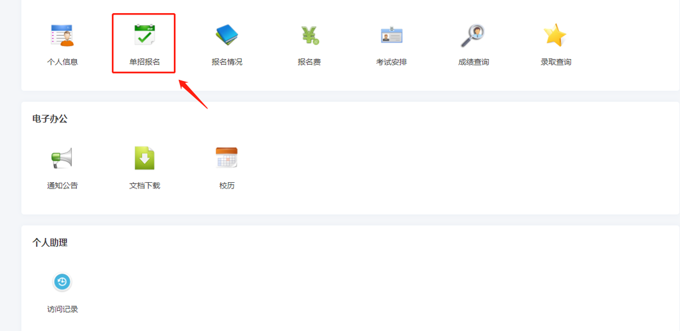Image resolution: width=680 pixels, height=331 pixels.
Task: Open the 文档下载 green download icon
Action: point(145,158)
